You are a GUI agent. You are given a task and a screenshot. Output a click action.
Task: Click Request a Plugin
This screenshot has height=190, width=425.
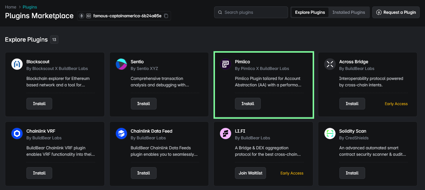tap(396, 12)
